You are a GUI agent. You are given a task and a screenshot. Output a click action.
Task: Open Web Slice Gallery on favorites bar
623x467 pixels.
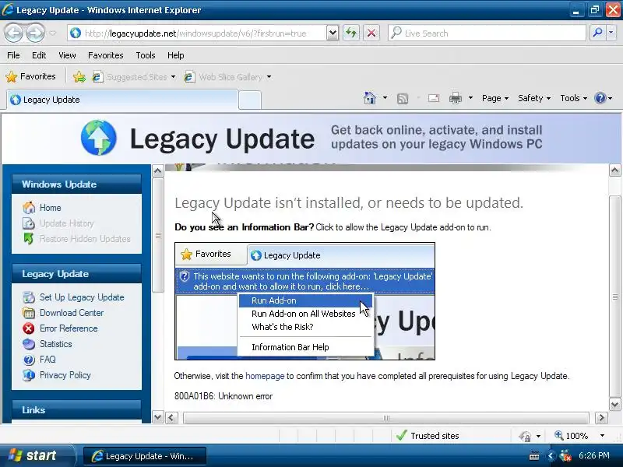227,76
